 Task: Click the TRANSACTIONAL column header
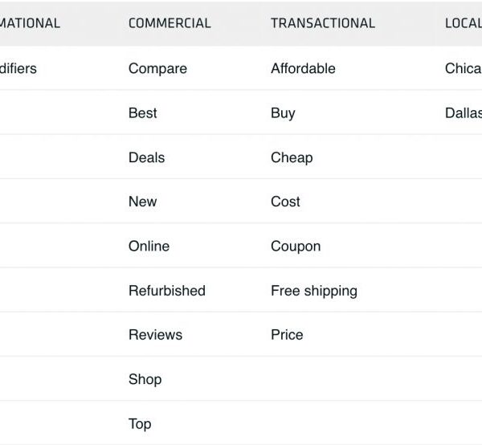tap(323, 23)
